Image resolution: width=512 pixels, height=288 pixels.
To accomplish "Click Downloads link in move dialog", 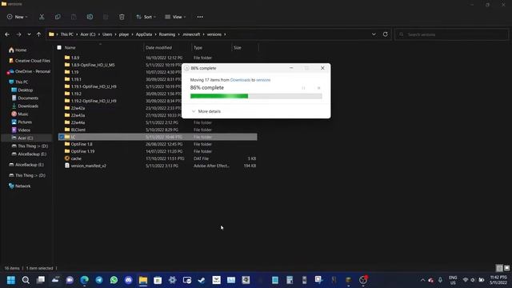I will [240, 80].
